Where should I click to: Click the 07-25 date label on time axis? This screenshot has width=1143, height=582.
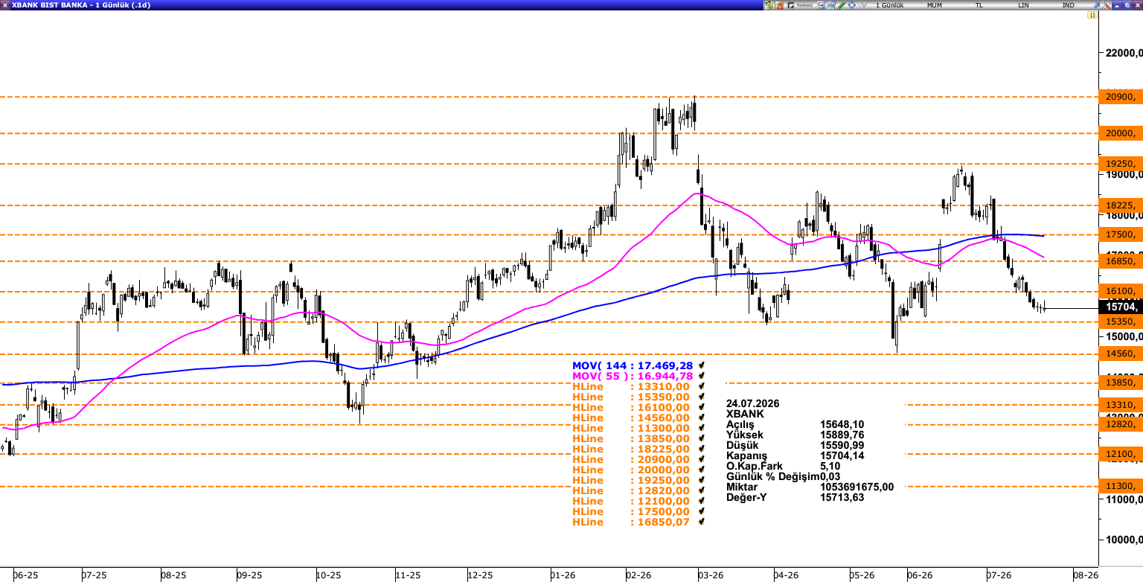click(95, 575)
